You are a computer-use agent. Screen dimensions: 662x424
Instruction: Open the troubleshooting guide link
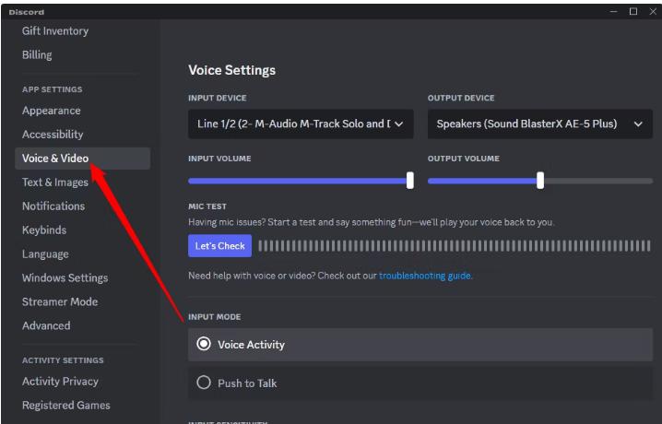426,276
